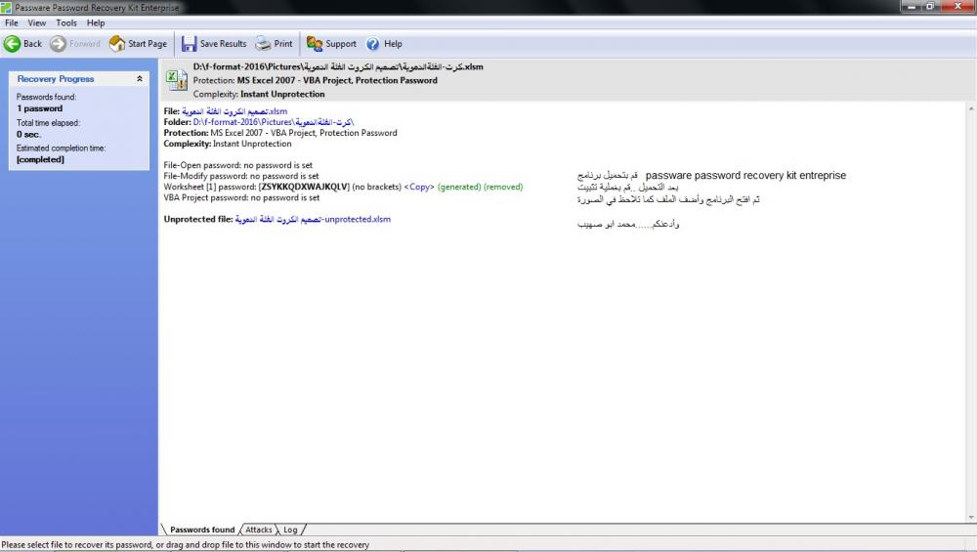977x552 pixels.
Task: Click the '0 sec.' elapsed time value
Action: [x=28, y=135]
